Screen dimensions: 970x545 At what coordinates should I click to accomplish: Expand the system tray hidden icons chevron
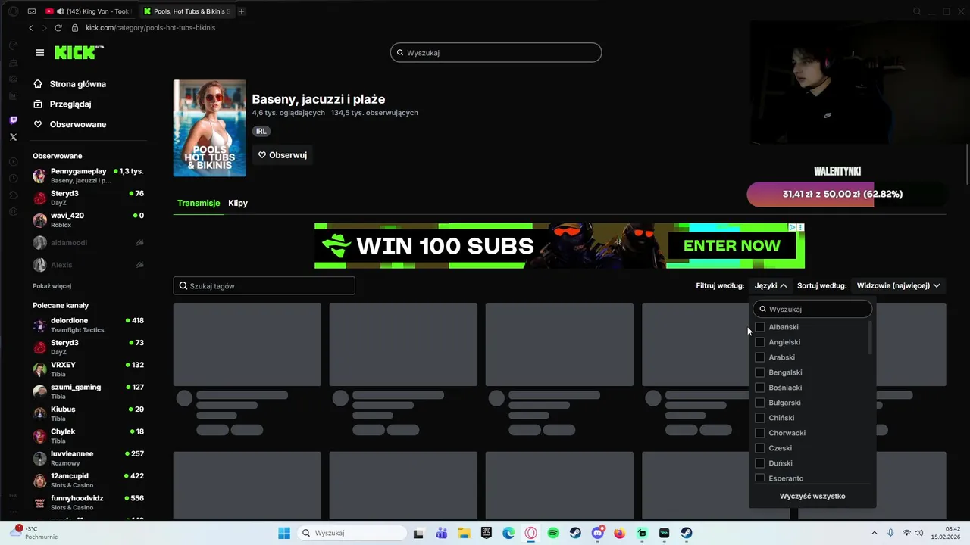[x=874, y=533]
